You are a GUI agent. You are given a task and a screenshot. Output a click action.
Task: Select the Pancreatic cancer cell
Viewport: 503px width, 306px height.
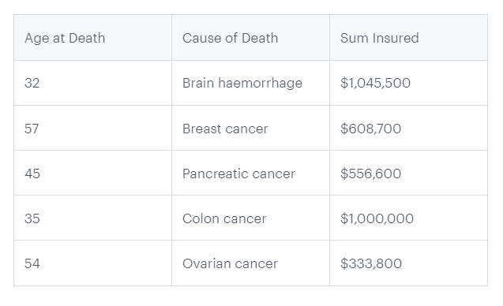tap(250, 173)
